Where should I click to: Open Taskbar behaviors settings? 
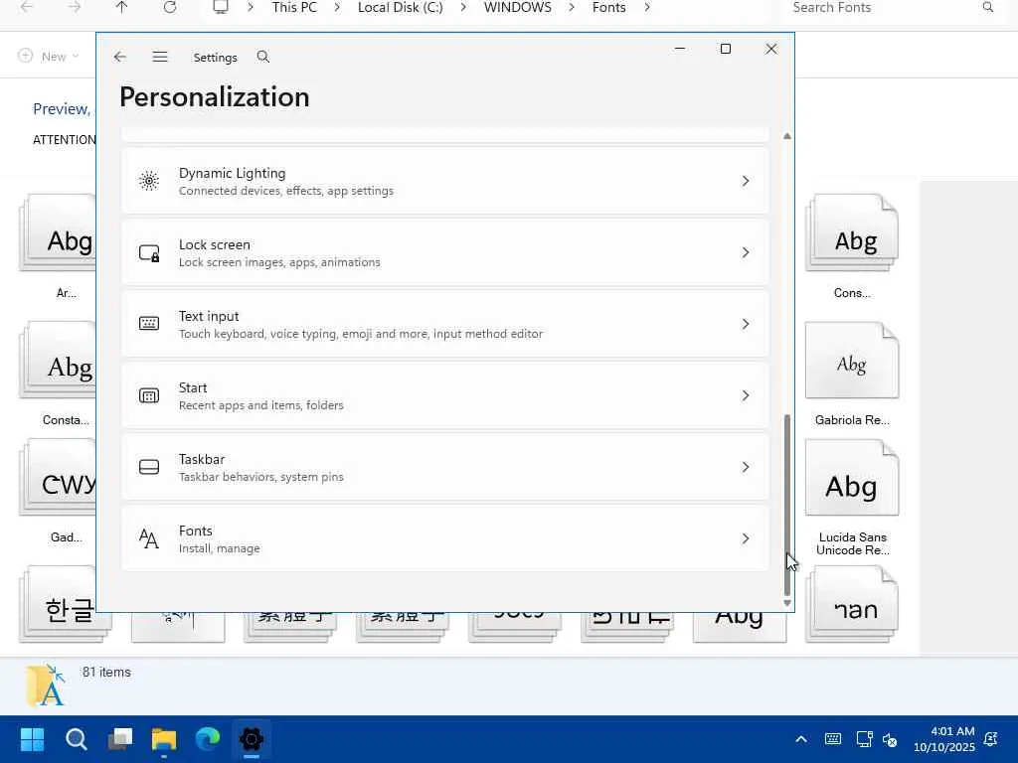point(444,467)
